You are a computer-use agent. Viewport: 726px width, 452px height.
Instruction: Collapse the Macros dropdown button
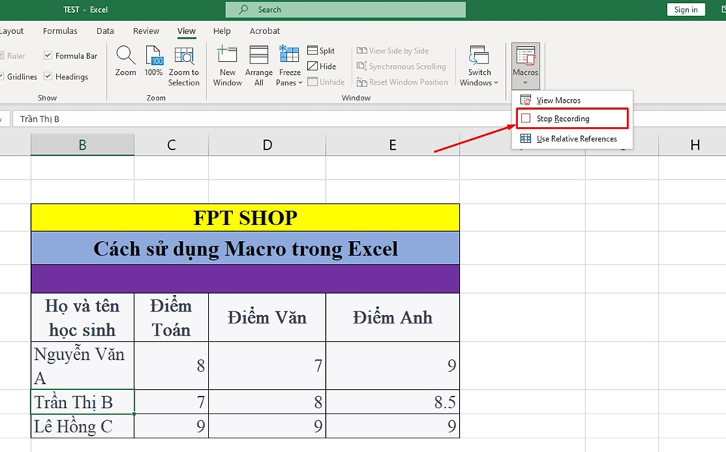click(526, 67)
